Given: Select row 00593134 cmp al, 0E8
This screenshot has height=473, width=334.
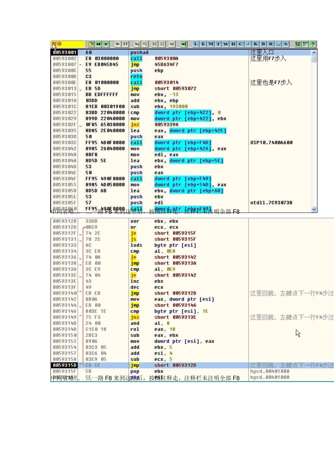Looking at the screenshot, I should (192, 251).
